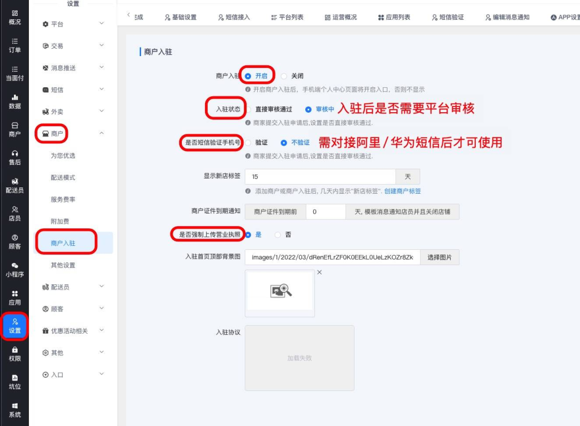Click the 显示新店标签 days input field

click(320, 177)
